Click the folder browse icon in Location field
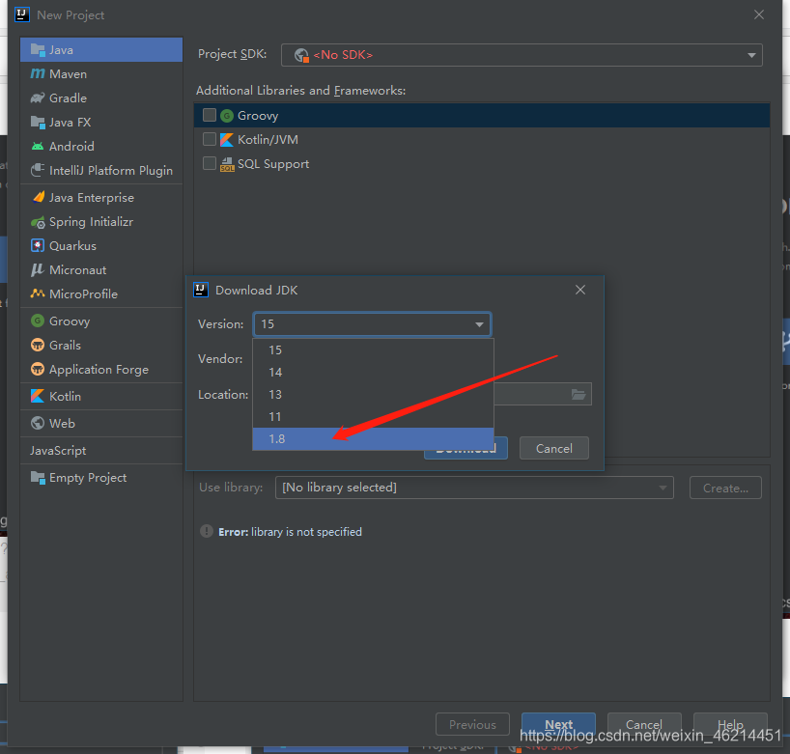This screenshot has height=754, width=790. coord(578,394)
